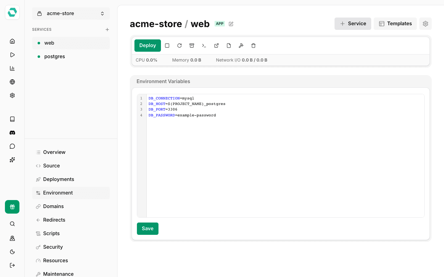
Task: Open the Deployments menu item
Action: pyautogui.click(x=71, y=179)
